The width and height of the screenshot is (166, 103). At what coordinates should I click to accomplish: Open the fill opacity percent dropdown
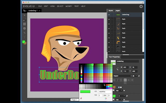click(121, 90)
